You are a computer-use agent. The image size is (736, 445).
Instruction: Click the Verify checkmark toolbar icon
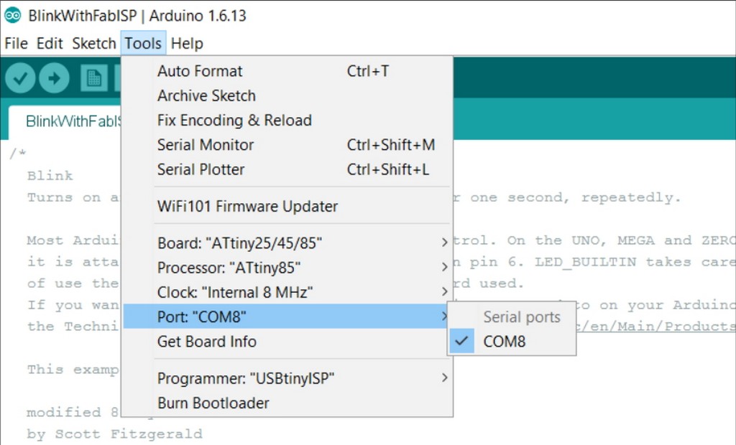tap(20, 78)
